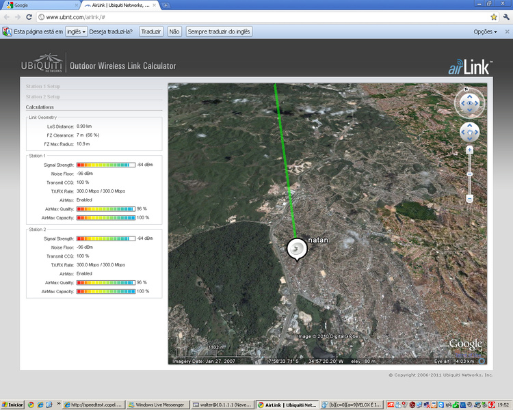Screen dimensions: 513x410
Task: Click Internet Explorer quick launch icon
Action: click(40, 405)
